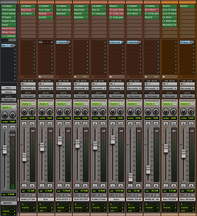Screen dimensions: 197x216
Task: Arm recording on HIHAT-LCT-340 track
Action: pos(32,186)
